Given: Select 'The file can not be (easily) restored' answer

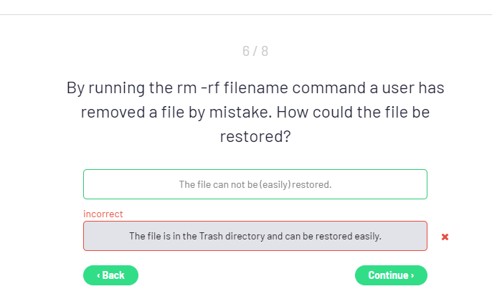Looking at the screenshot, I should pyautogui.click(x=255, y=184).
